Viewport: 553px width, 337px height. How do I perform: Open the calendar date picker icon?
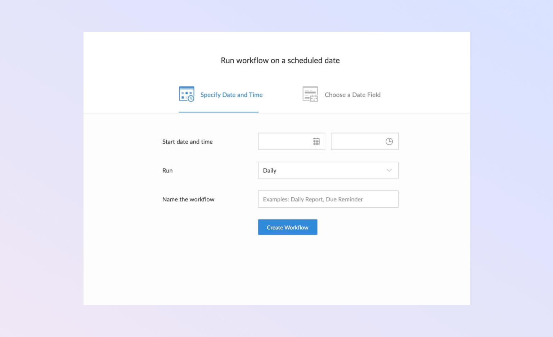click(x=316, y=141)
